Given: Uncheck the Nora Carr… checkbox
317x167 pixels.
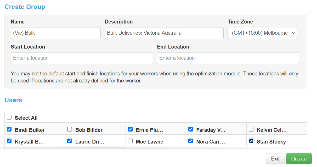Looking at the screenshot, I should coord(191,141).
